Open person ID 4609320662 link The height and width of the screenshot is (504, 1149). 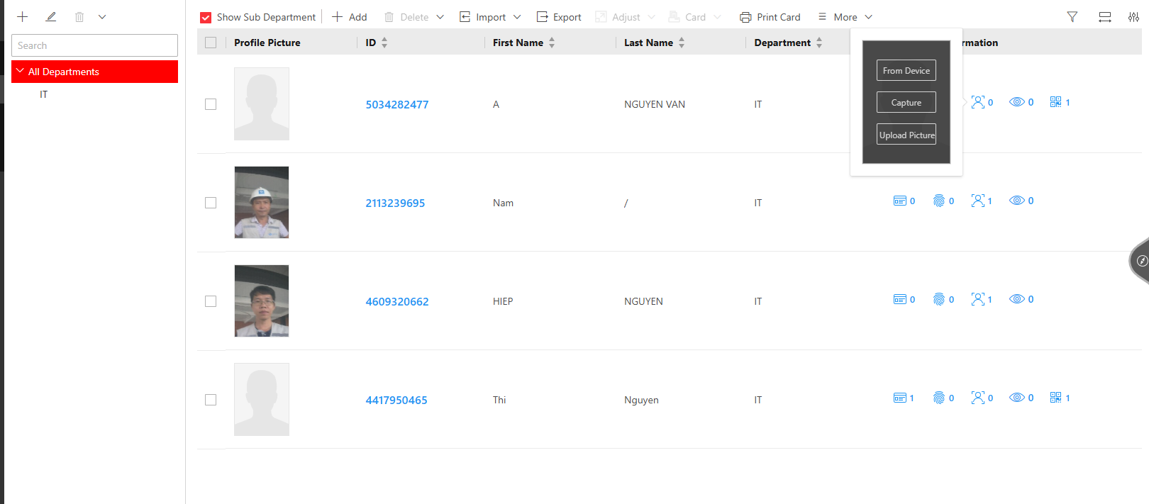point(397,301)
